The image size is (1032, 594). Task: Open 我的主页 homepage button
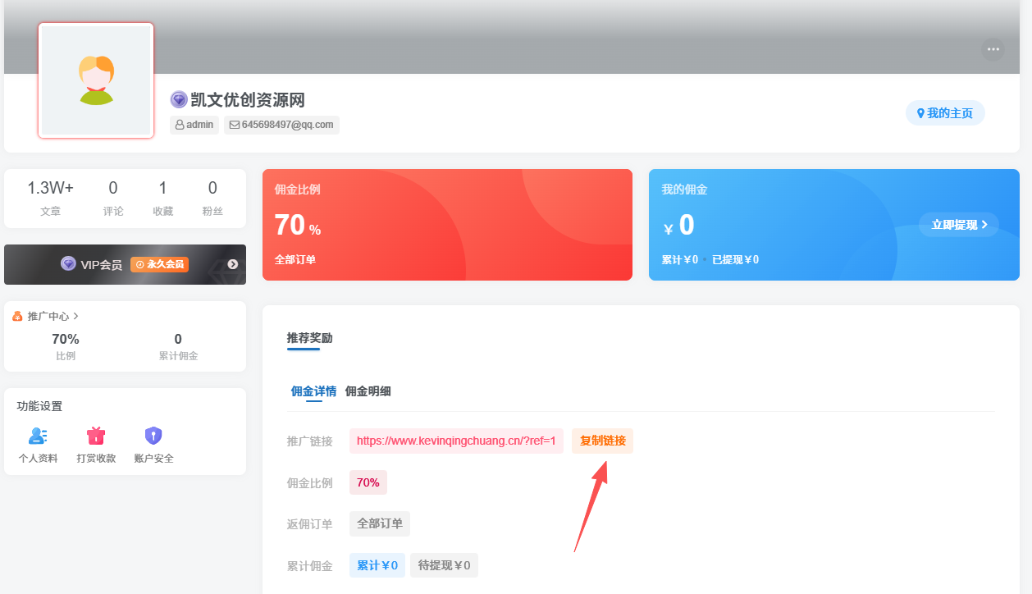coord(945,113)
